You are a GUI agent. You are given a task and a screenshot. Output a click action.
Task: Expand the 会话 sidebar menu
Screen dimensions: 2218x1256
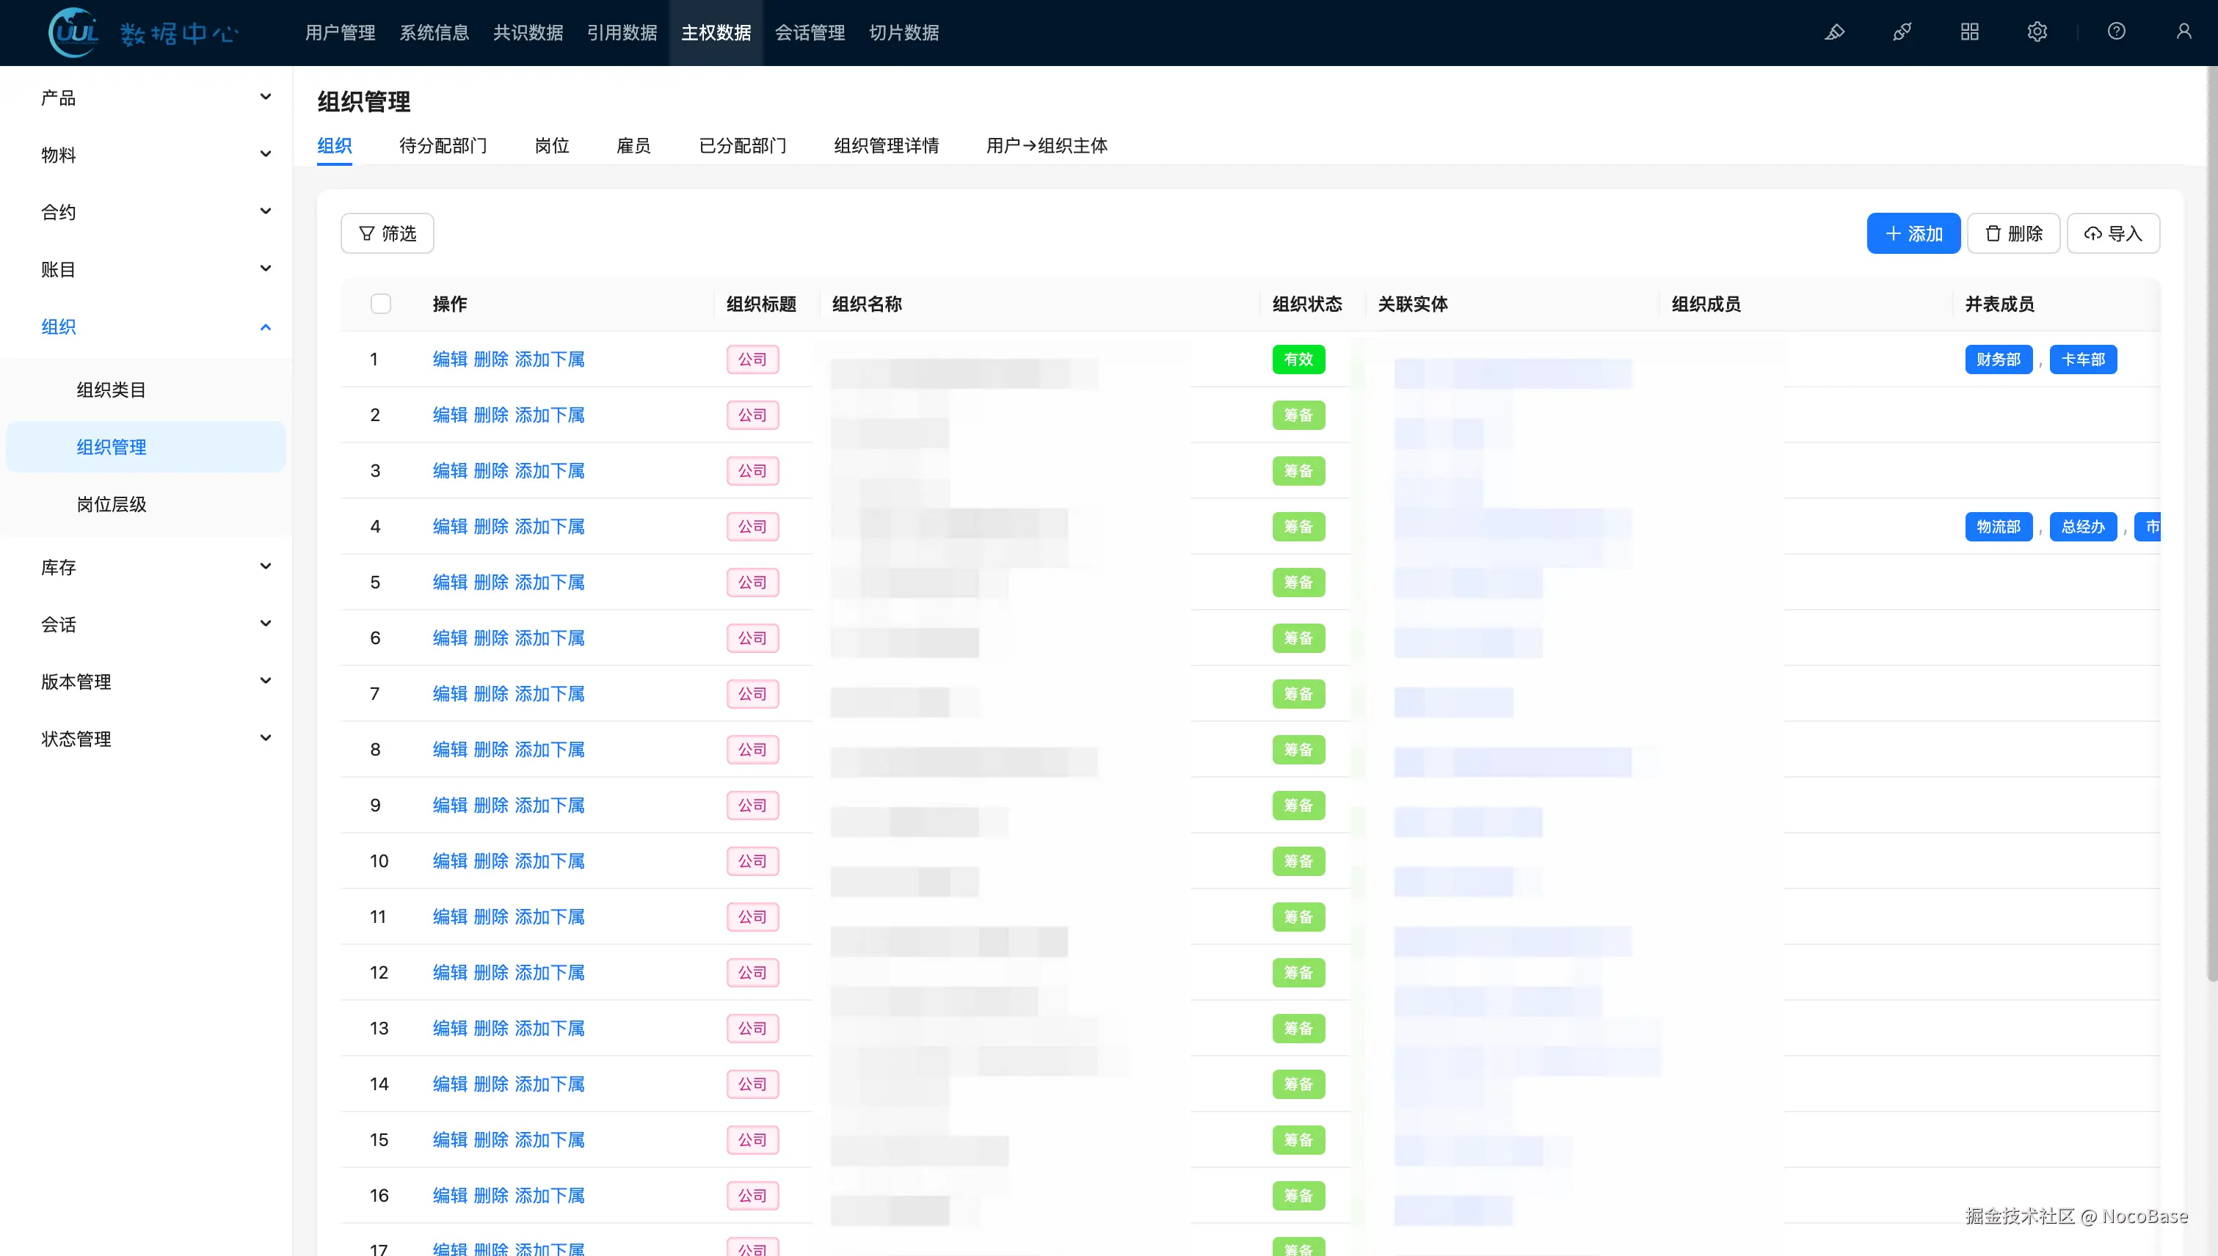[146, 624]
